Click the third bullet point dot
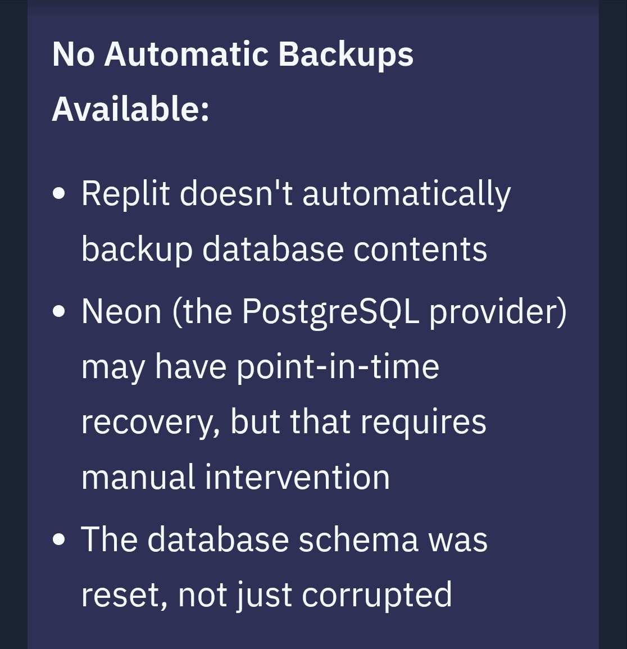 [x=58, y=540]
